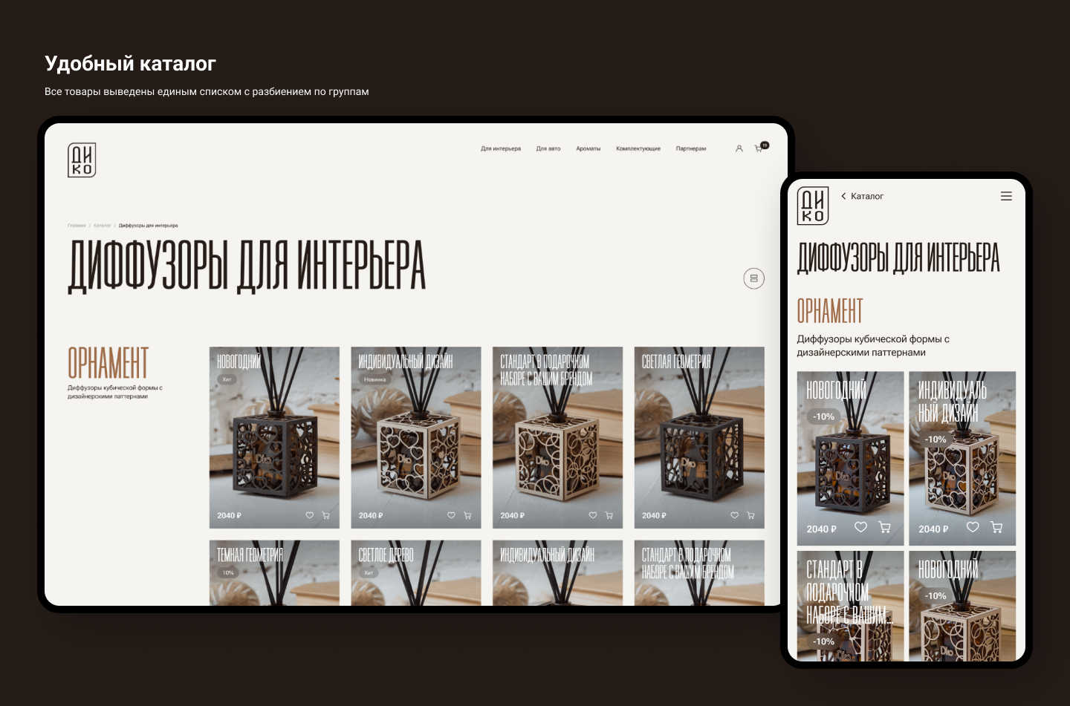The width and height of the screenshot is (1070, 706).
Task: Open the Темная геометрия product card
Action: point(274,572)
